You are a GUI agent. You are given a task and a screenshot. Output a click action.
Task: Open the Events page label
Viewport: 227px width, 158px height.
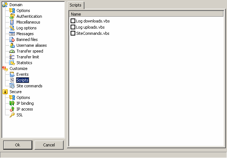click(x=23, y=74)
